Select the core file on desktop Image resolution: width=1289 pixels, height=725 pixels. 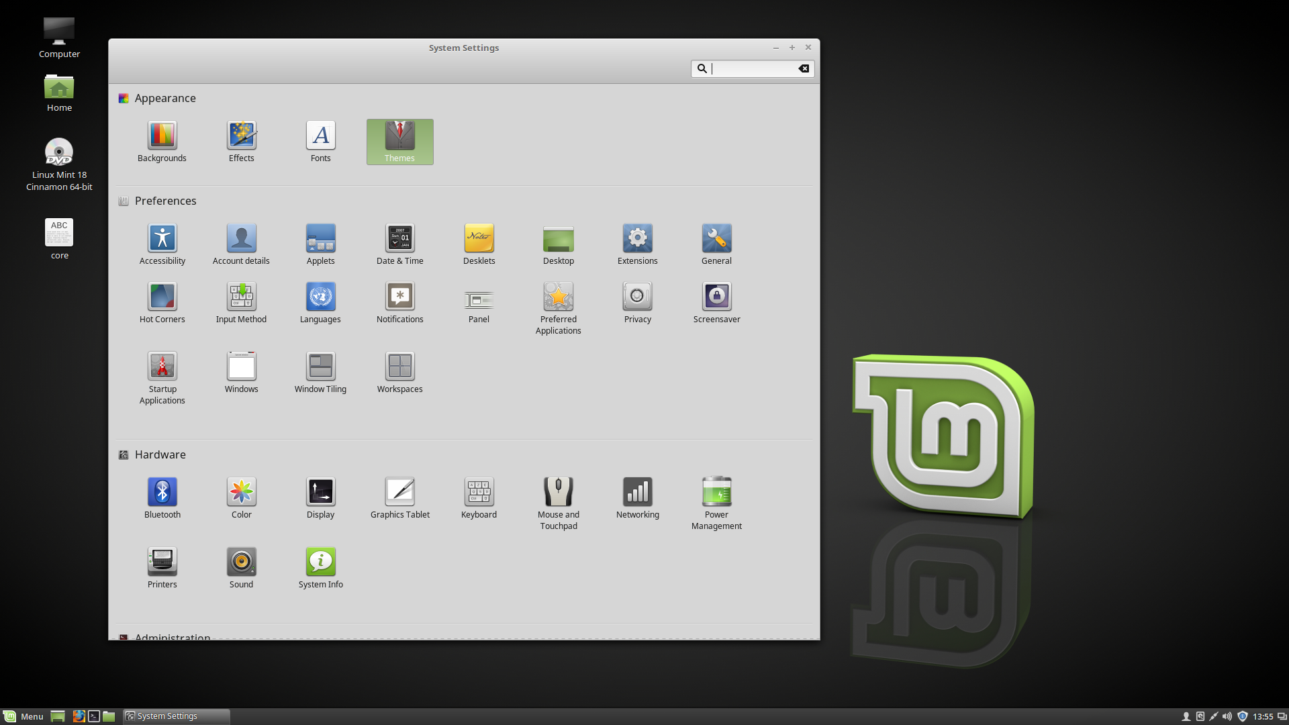(x=59, y=238)
